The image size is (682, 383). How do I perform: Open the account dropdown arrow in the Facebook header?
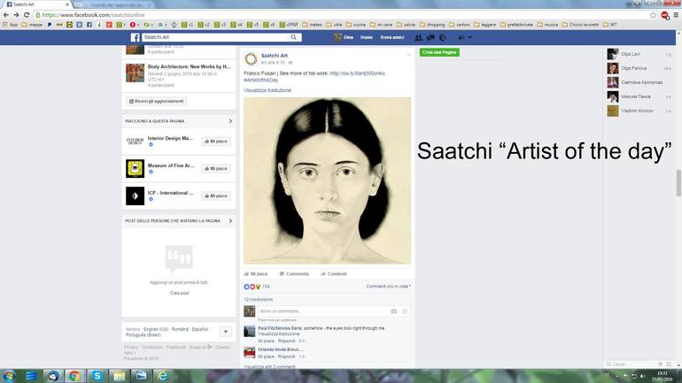coord(469,38)
